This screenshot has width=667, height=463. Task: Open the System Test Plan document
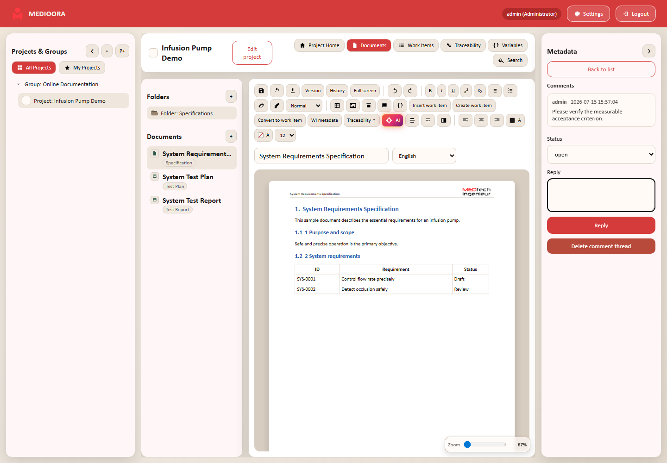click(x=192, y=181)
